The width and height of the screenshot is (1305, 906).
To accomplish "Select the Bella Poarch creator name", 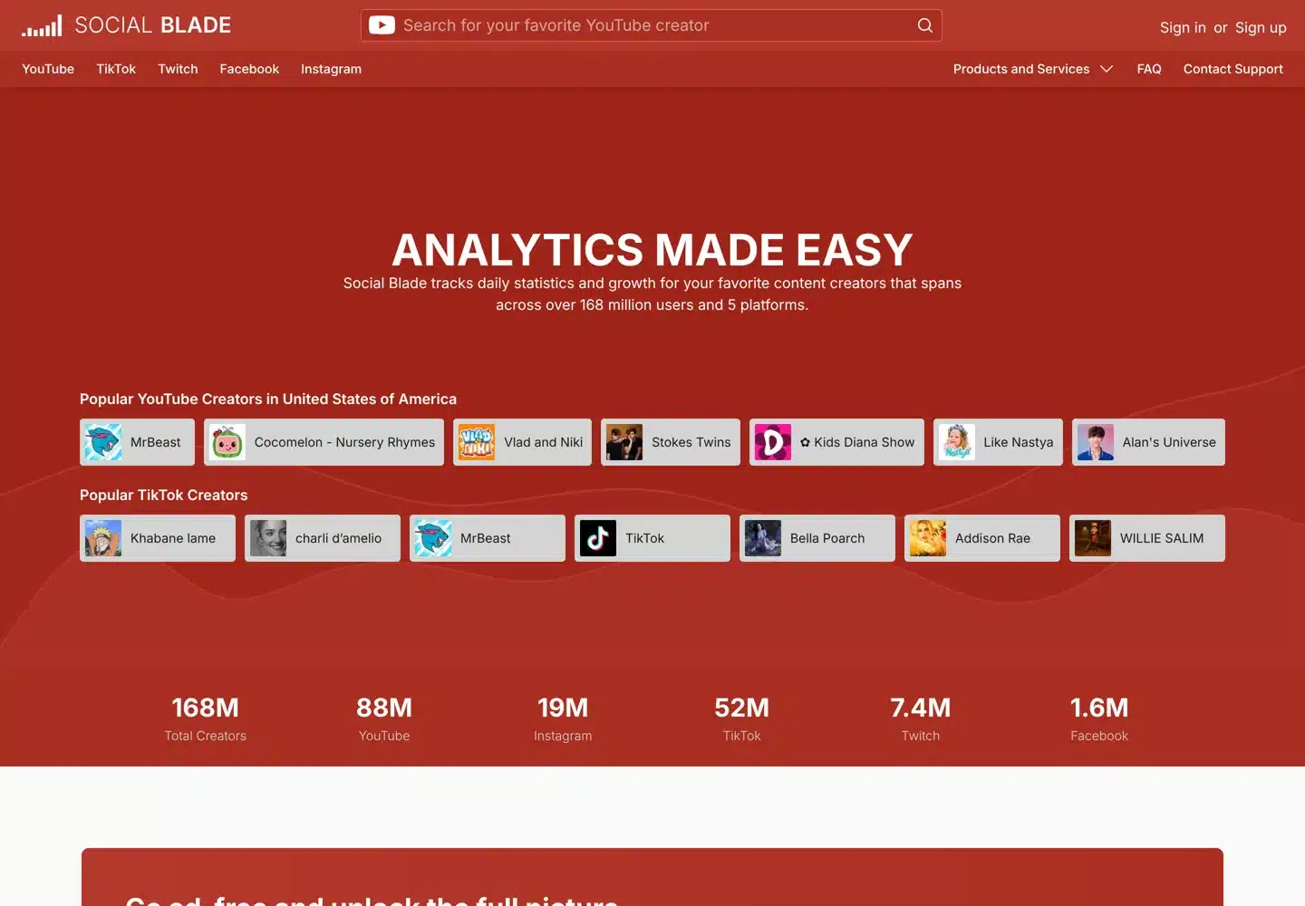I will click(827, 538).
